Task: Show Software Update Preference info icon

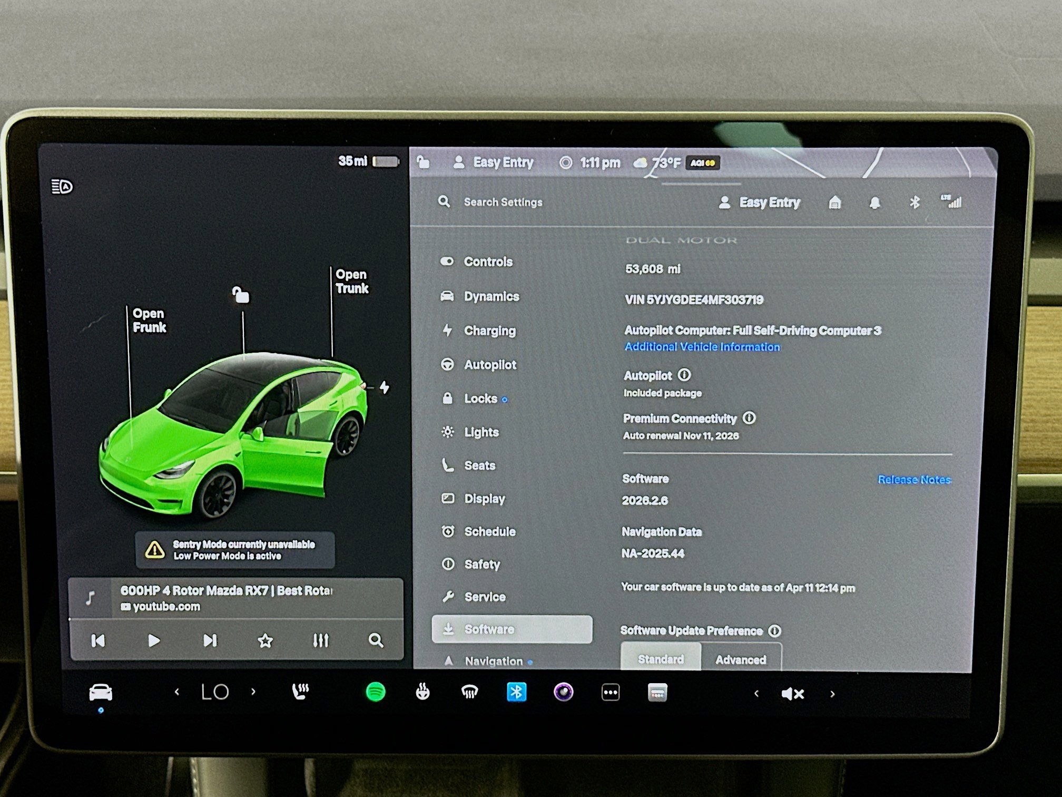Action: tap(775, 631)
